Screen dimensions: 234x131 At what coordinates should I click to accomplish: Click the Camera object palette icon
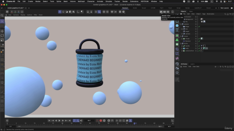[x=177, y=68]
